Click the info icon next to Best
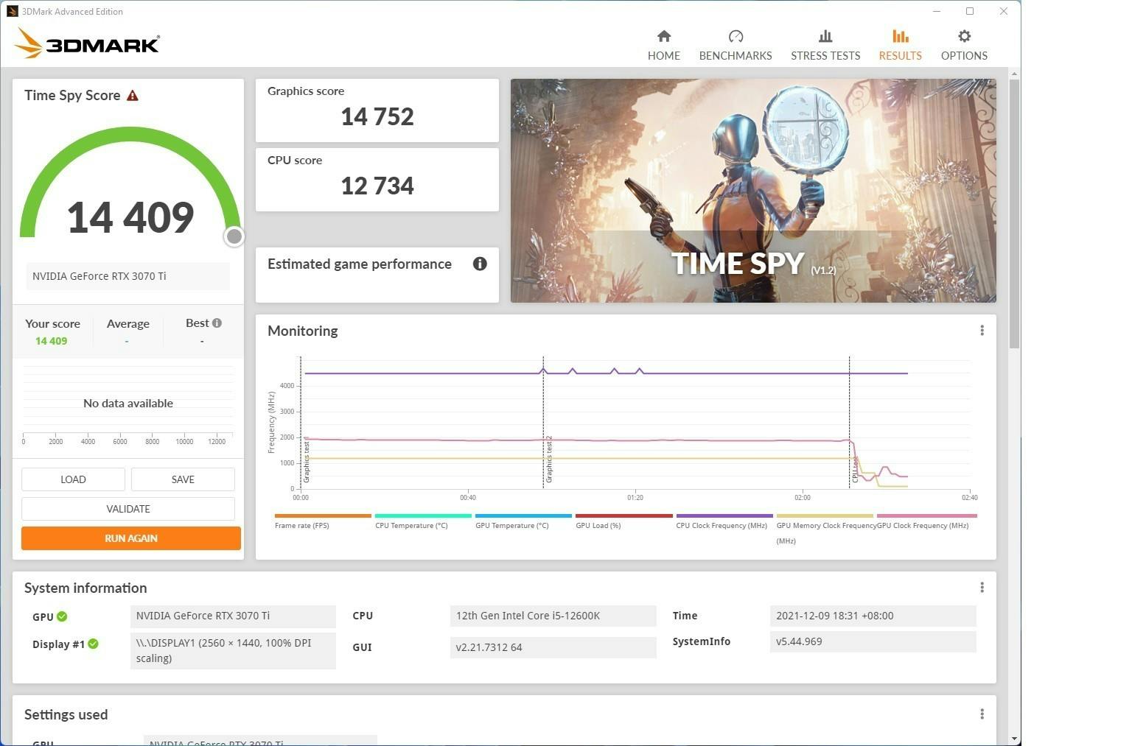 (x=217, y=323)
